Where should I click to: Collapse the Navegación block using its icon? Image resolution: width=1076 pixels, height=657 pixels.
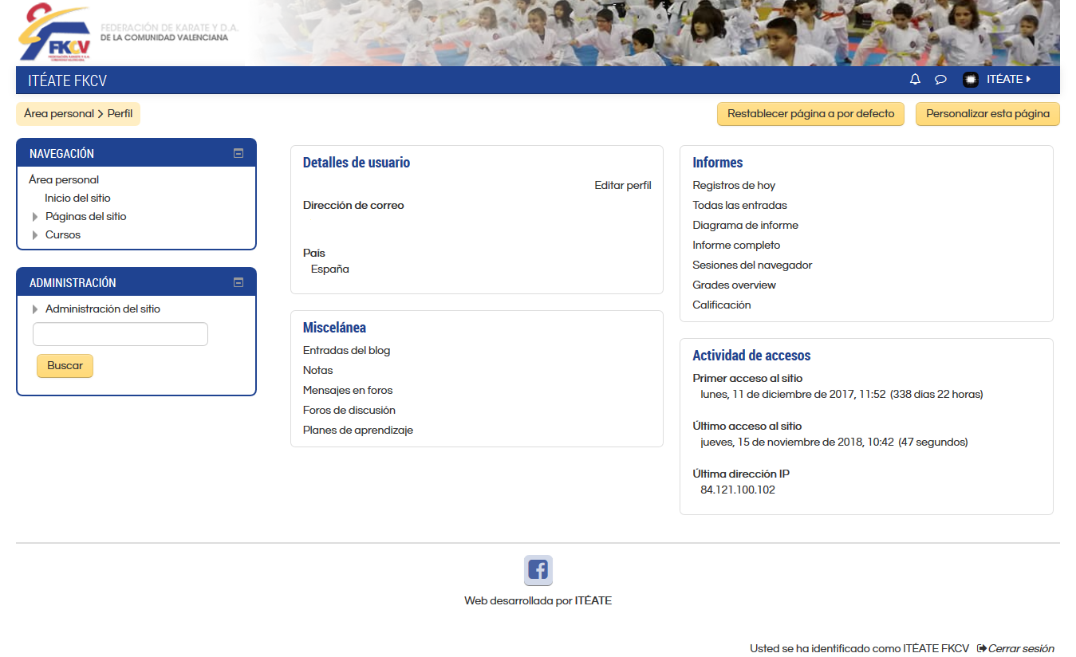(238, 153)
